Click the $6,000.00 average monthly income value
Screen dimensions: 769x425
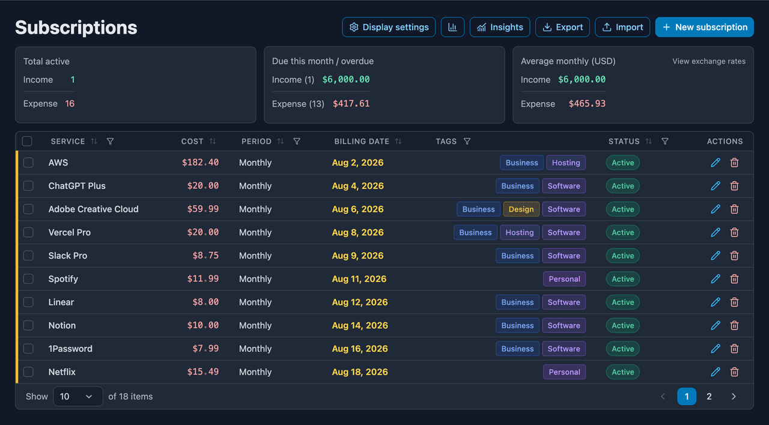[582, 79]
